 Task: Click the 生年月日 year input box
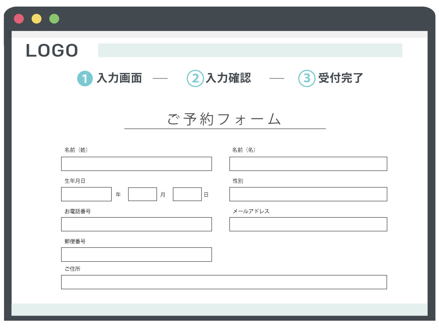[86, 194]
